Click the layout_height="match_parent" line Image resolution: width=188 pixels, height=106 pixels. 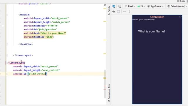tap(47, 22)
